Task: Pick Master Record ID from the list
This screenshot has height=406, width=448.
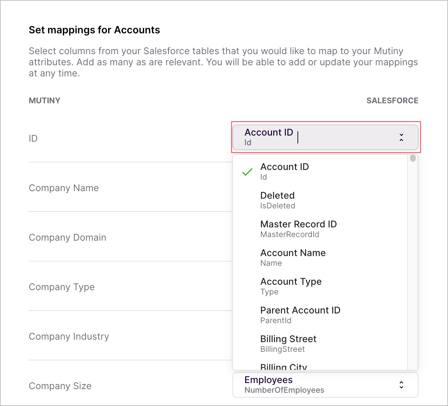Action: pyautogui.click(x=299, y=229)
